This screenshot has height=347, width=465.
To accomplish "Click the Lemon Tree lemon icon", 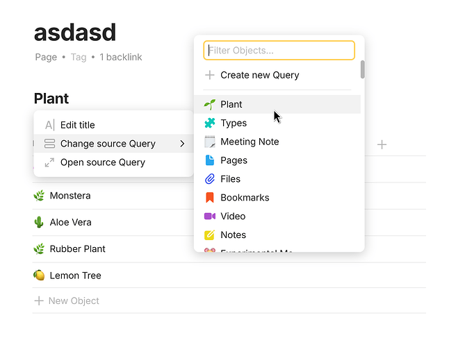I will [x=39, y=276].
